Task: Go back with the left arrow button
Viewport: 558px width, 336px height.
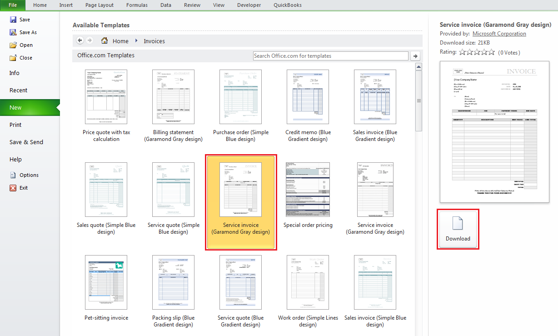Action: [x=80, y=40]
